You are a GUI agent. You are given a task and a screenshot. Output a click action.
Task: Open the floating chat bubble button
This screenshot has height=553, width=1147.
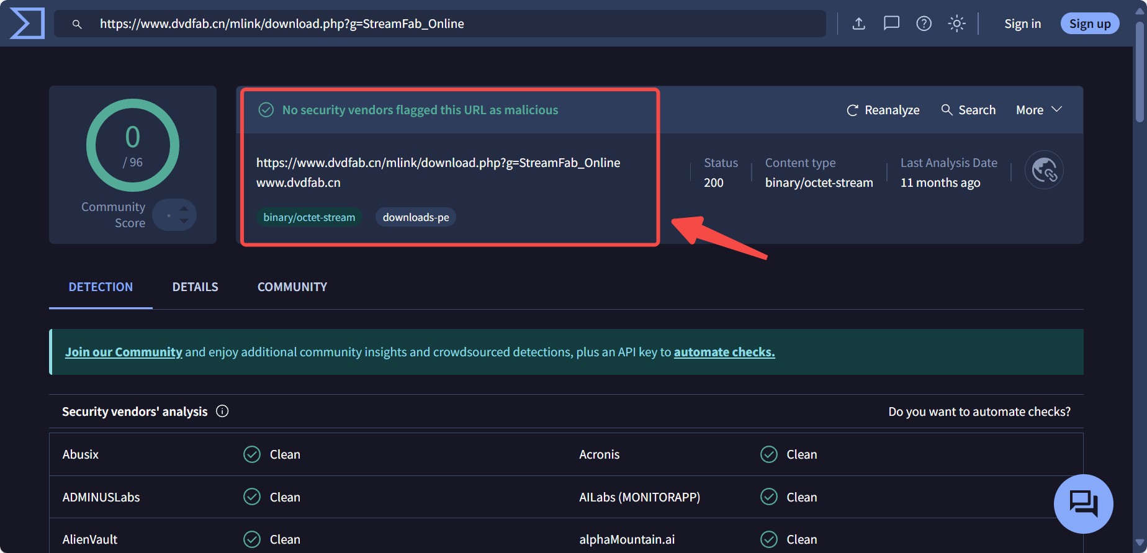click(x=1083, y=503)
